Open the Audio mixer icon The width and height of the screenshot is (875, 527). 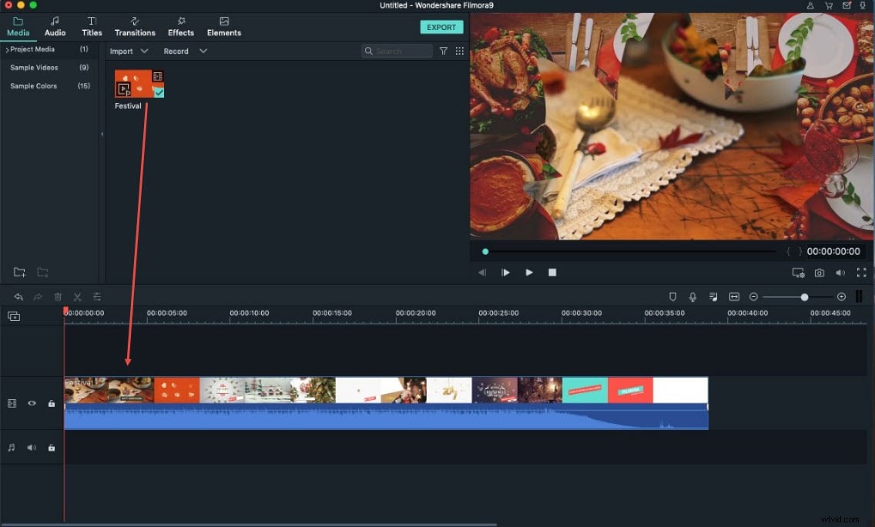(x=712, y=296)
